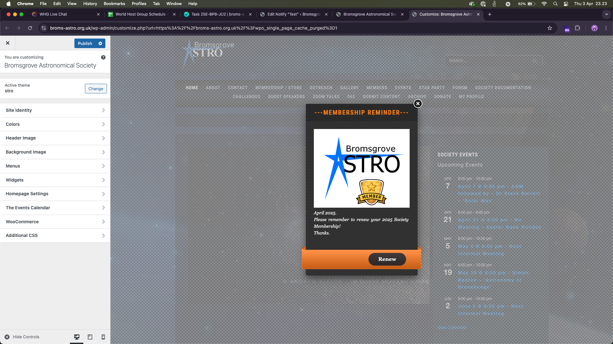Screen dimensions: 613x344
Task: Open Chrome three-dot menu
Action: pos(606,28)
